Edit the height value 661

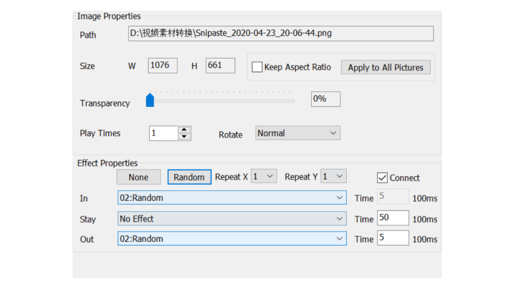[220, 66]
